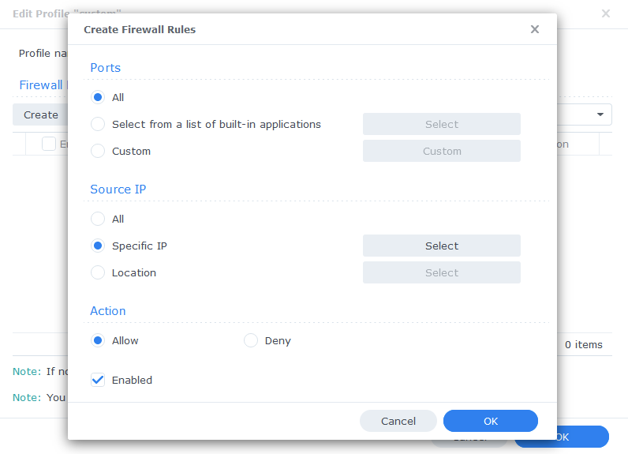Set action to Allow
This screenshot has height=454, width=628.
click(98, 340)
